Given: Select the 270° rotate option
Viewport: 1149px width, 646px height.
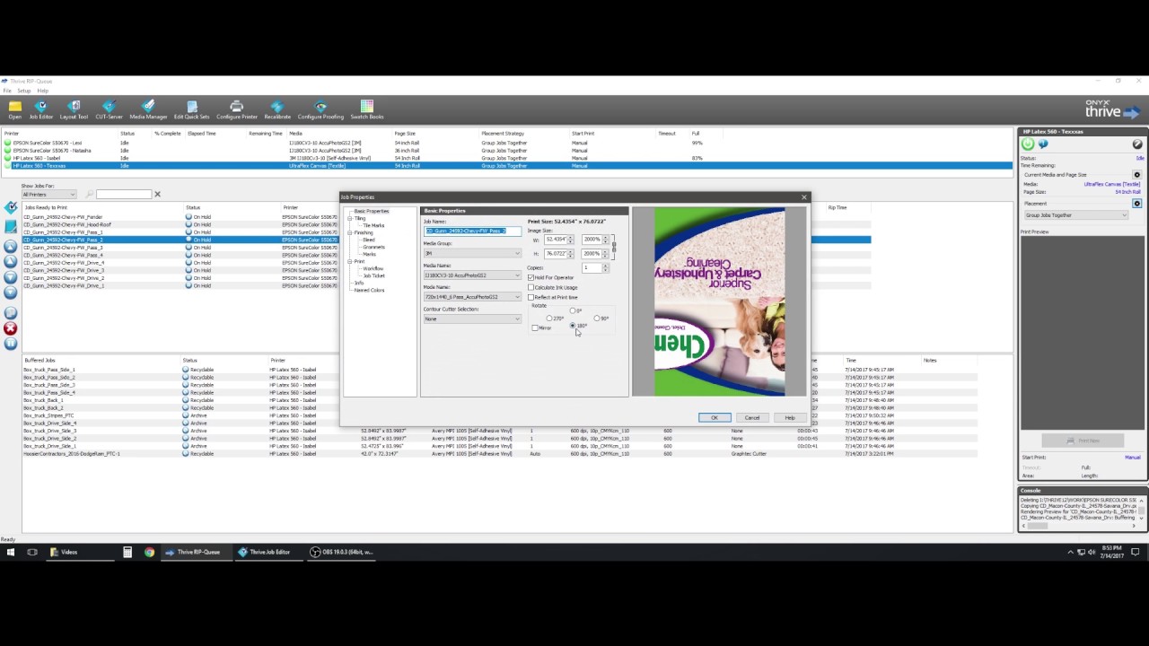Looking at the screenshot, I should click(549, 318).
